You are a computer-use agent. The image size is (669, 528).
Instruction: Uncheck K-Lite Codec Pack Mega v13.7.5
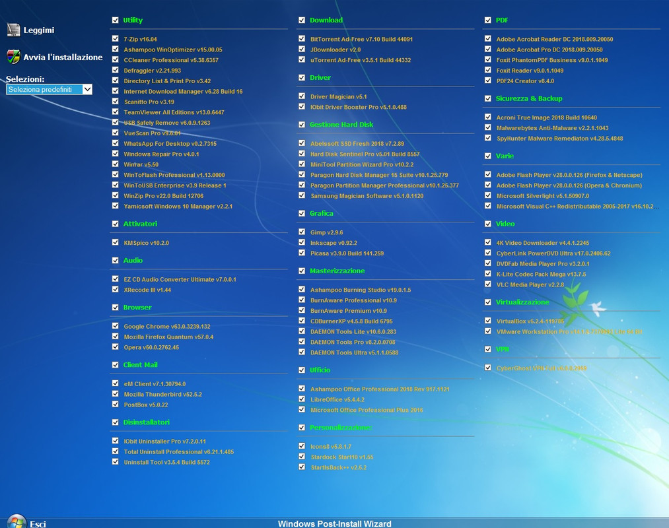(x=487, y=274)
